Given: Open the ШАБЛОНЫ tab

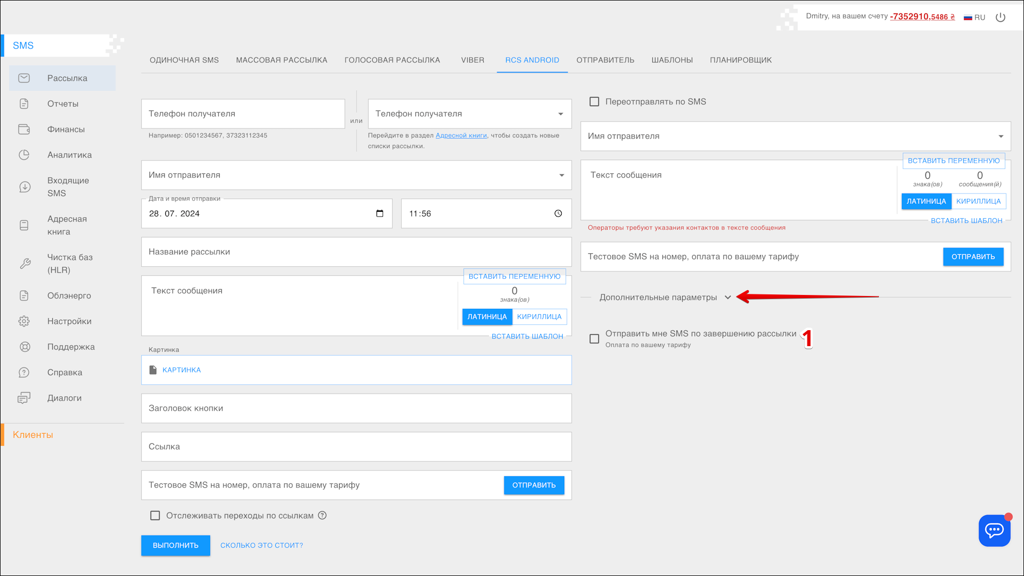Looking at the screenshot, I should tap(671, 60).
